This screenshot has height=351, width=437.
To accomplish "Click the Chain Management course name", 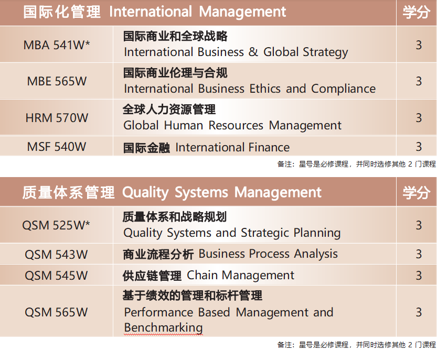I will (x=241, y=276).
